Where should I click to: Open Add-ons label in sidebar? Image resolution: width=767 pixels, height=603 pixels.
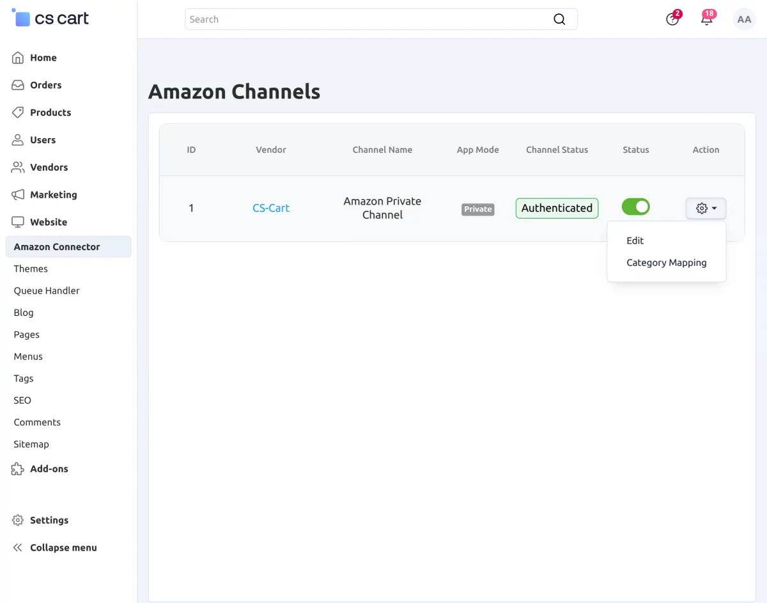pyautogui.click(x=49, y=469)
